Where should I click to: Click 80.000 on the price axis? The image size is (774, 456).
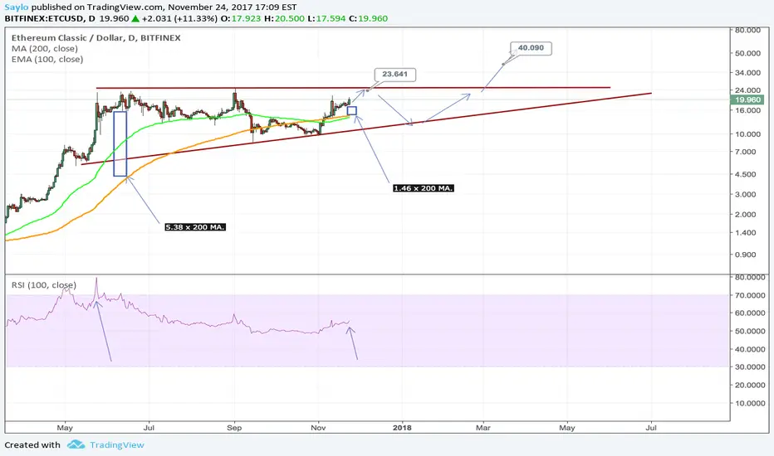pos(747,30)
